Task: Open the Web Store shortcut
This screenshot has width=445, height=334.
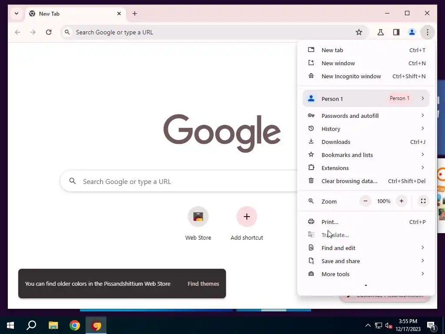Action: (x=198, y=224)
